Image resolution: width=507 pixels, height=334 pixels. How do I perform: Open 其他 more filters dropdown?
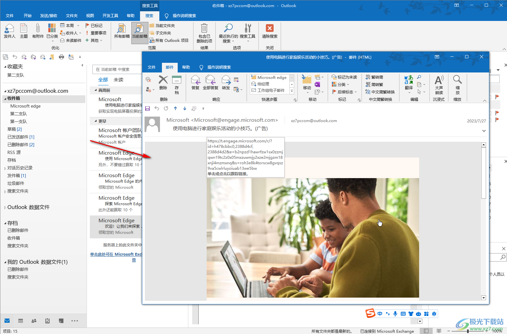click(x=94, y=40)
